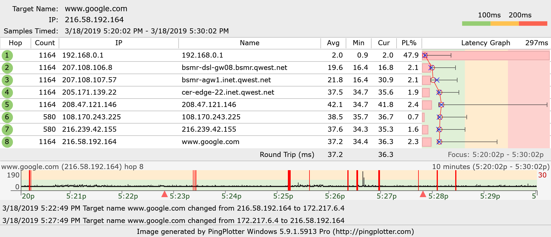Click the green 100ms legend swatch
Screen dimensions: 551x237
click(x=476, y=24)
